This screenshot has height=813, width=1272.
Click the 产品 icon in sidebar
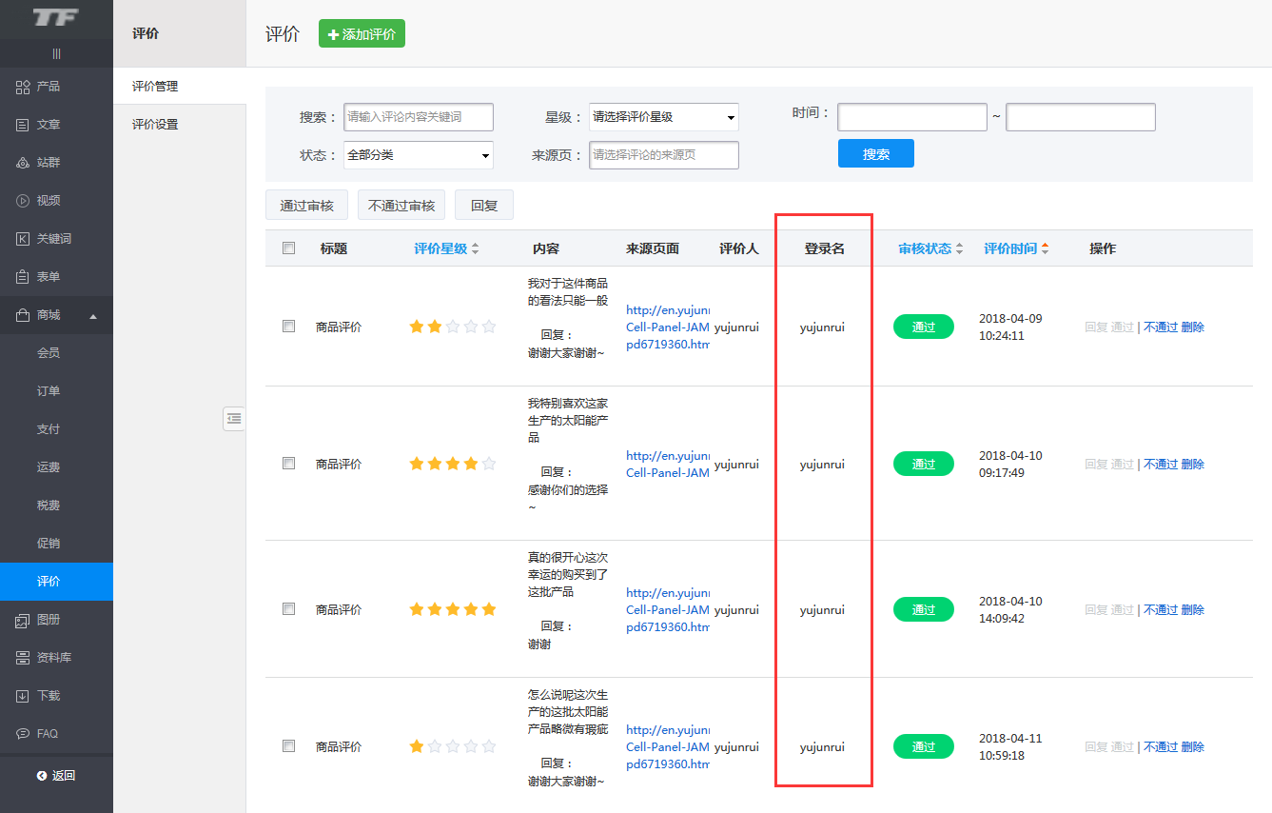tap(23, 87)
